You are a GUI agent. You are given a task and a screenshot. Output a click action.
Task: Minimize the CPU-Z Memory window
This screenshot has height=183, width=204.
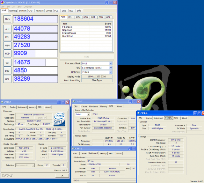pos(195,113)
